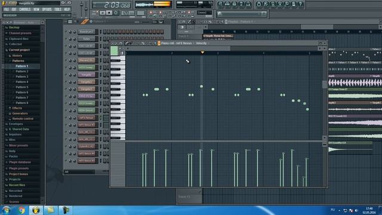Open the CHANNELS menu
Screen dimensions: 382x215
click(x=25, y=10)
